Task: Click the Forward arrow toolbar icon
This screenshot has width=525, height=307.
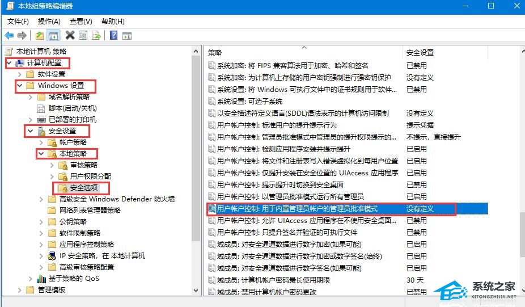Action: coord(22,35)
